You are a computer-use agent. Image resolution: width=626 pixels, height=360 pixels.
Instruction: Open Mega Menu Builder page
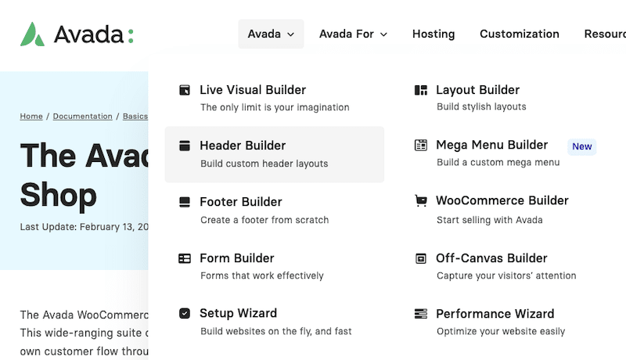coord(491,145)
